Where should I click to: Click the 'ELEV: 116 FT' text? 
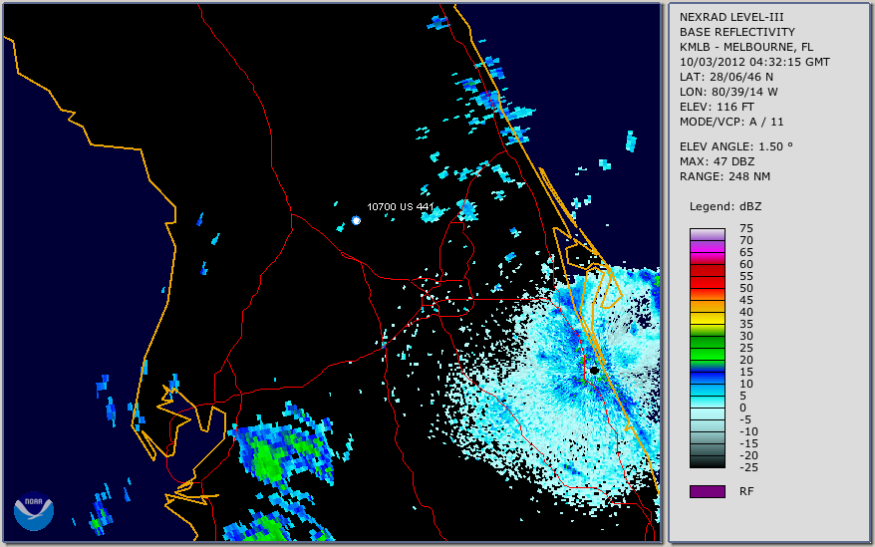point(717,107)
